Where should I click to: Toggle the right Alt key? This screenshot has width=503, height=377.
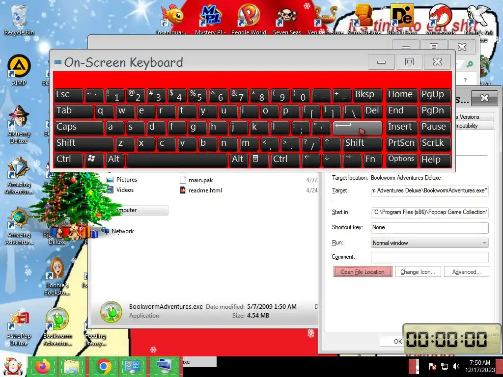[238, 160]
